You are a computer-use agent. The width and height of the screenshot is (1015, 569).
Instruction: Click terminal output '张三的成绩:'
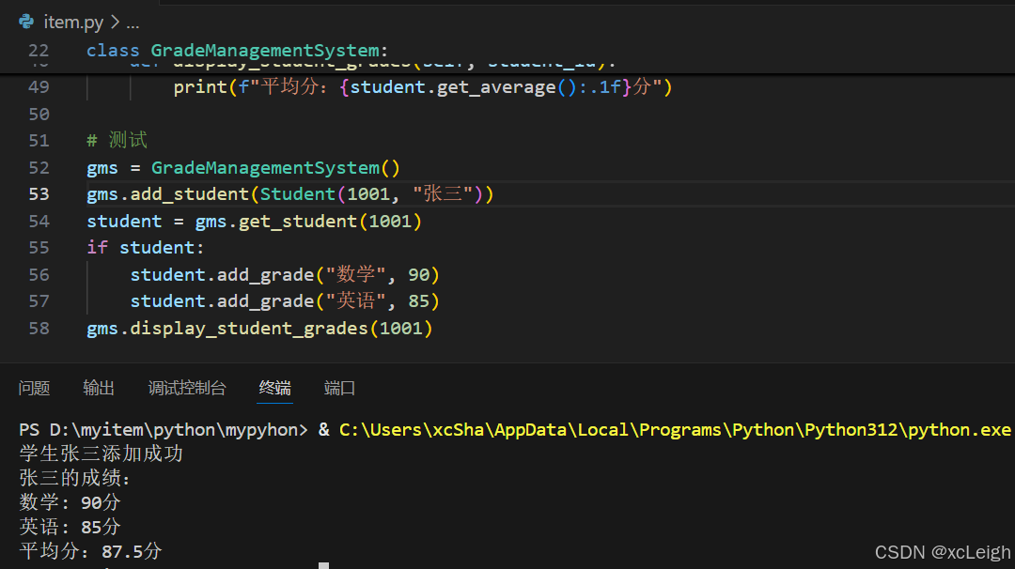(74, 479)
